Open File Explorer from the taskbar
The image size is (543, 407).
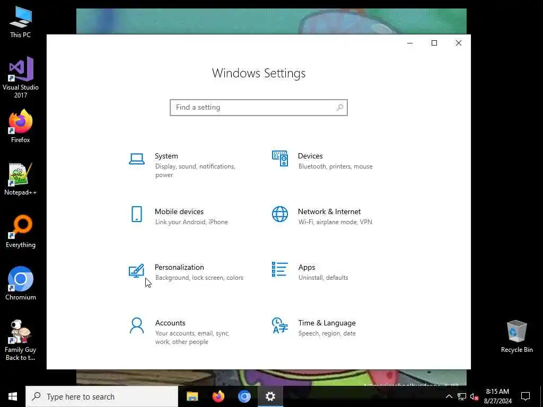tap(192, 396)
